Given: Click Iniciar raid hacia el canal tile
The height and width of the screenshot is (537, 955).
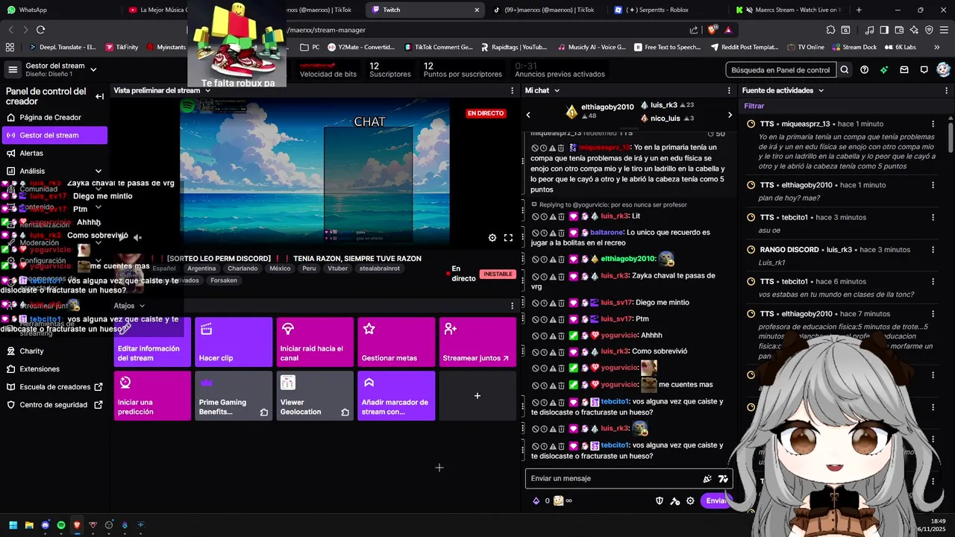Looking at the screenshot, I should 315,342.
